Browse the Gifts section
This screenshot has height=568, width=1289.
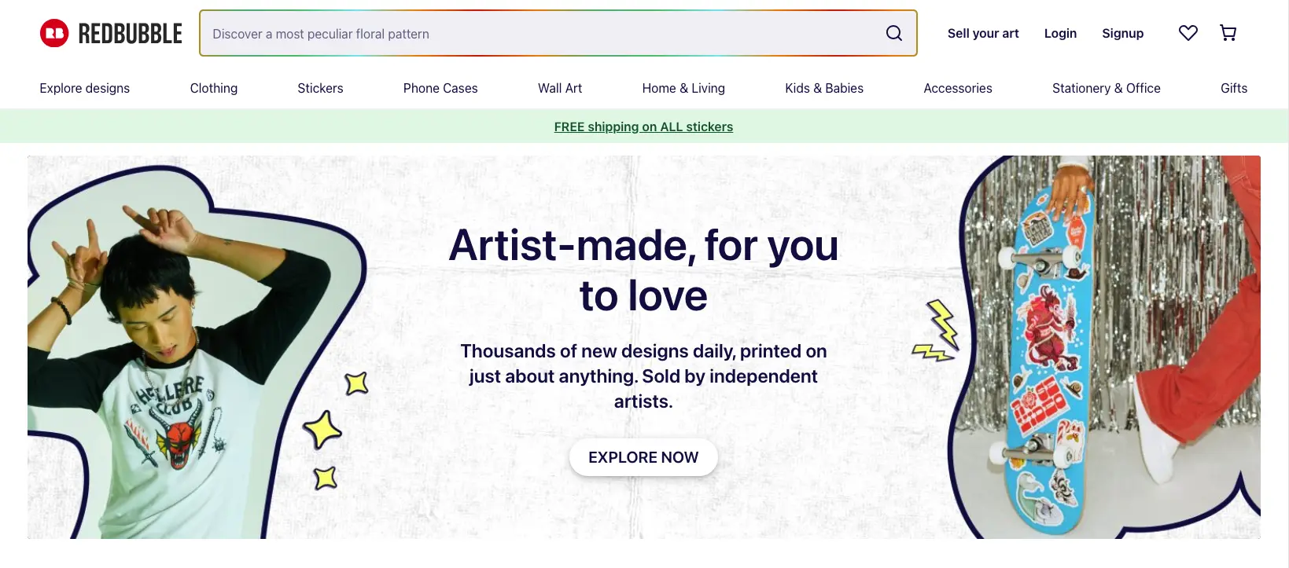[1233, 88]
